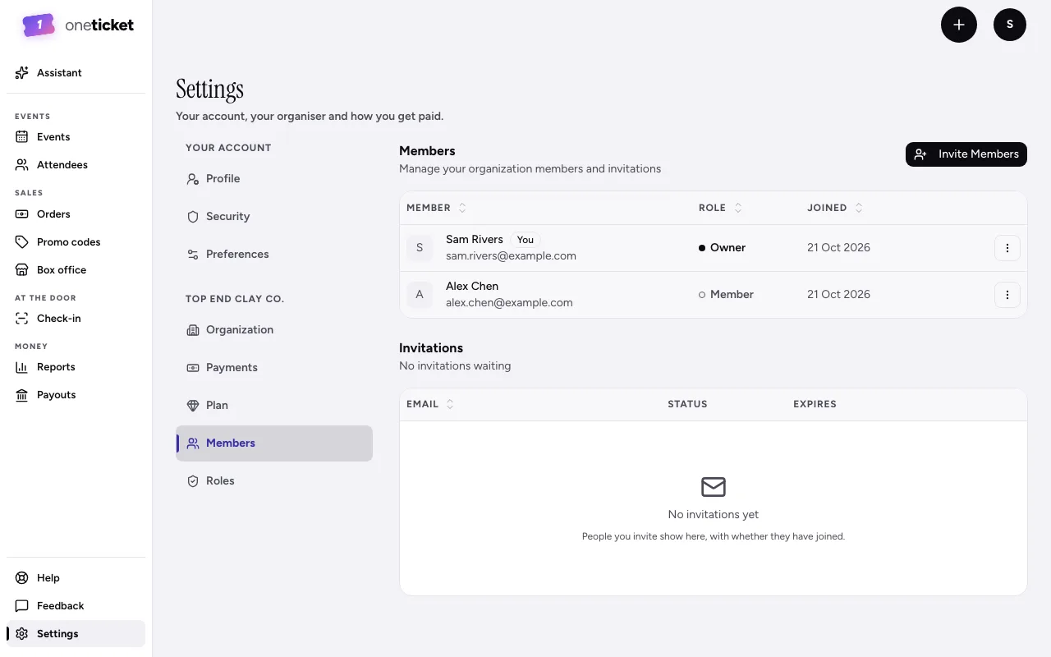Open the Roles settings page
This screenshot has height=657, width=1051.
tap(274, 481)
